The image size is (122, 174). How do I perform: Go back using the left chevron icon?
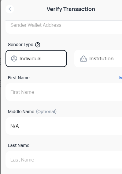[10, 9]
